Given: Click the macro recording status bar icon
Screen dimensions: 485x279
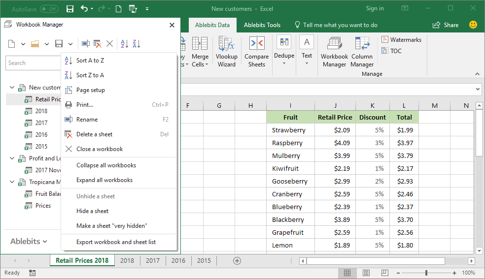Looking at the screenshot, I should pyautogui.click(x=32, y=273).
